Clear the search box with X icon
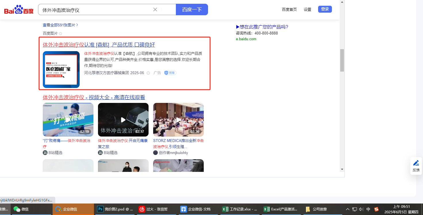The image size is (423, 215). click(x=155, y=9)
